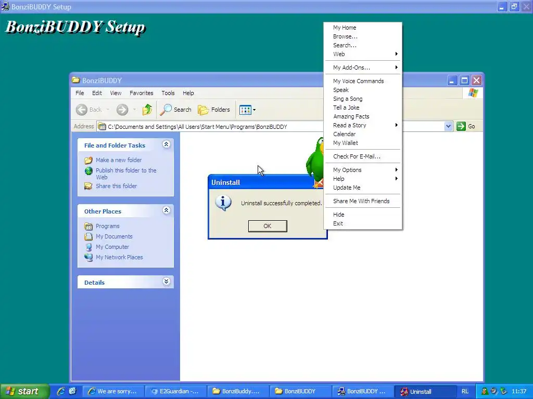Click the Share this folder icon
This screenshot has width=533, height=399.
88,186
